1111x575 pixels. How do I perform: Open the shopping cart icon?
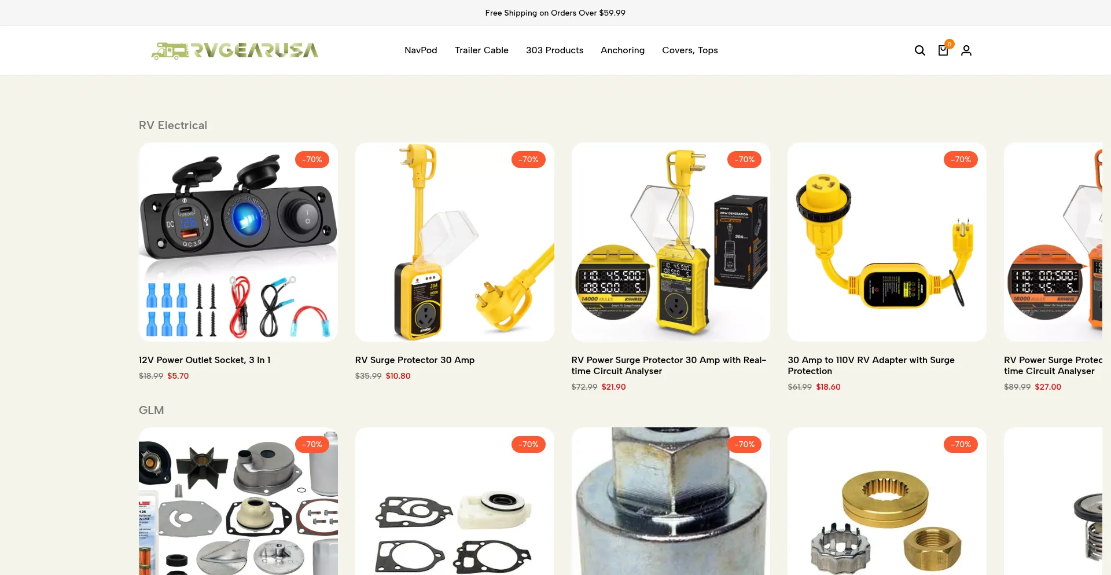[x=943, y=50]
